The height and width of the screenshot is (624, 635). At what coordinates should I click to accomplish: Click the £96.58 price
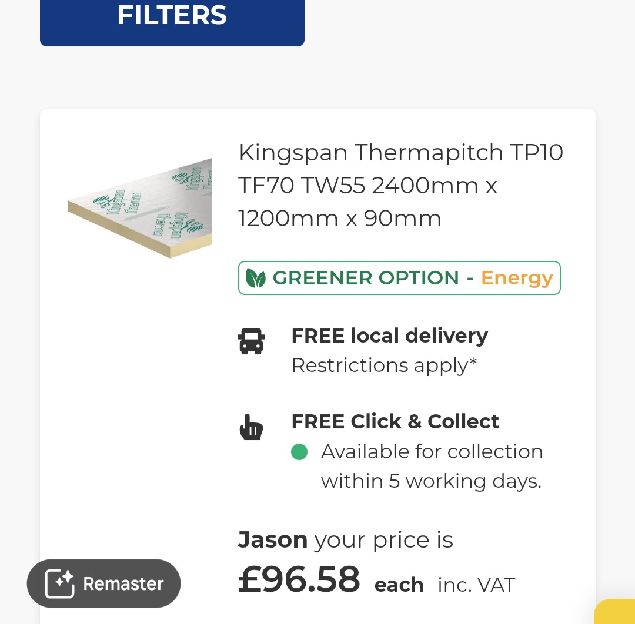point(299,579)
